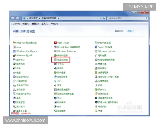
Task: Click the 操作中心 flag icon
Action: (14, 60)
